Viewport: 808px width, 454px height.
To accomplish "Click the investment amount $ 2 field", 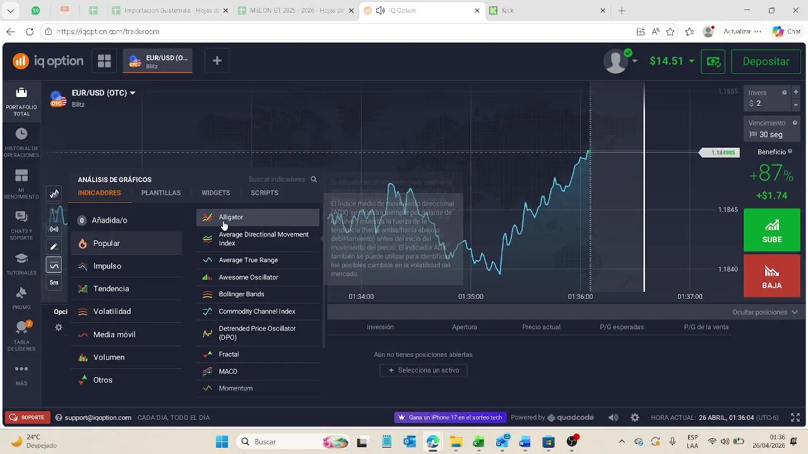I will click(x=768, y=103).
